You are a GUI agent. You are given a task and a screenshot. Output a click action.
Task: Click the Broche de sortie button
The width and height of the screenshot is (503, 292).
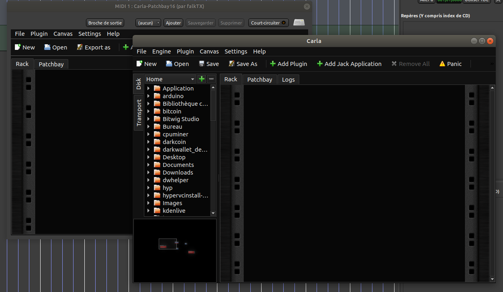pyautogui.click(x=105, y=23)
